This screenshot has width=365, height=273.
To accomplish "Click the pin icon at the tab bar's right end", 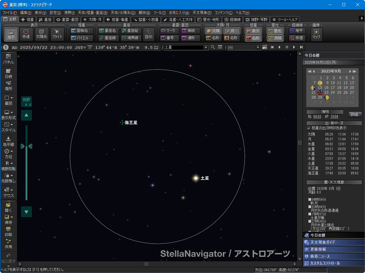I will click(361, 19).
